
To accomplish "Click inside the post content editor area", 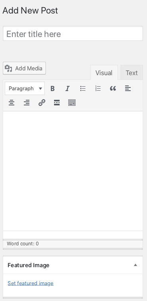I will 73,171.
